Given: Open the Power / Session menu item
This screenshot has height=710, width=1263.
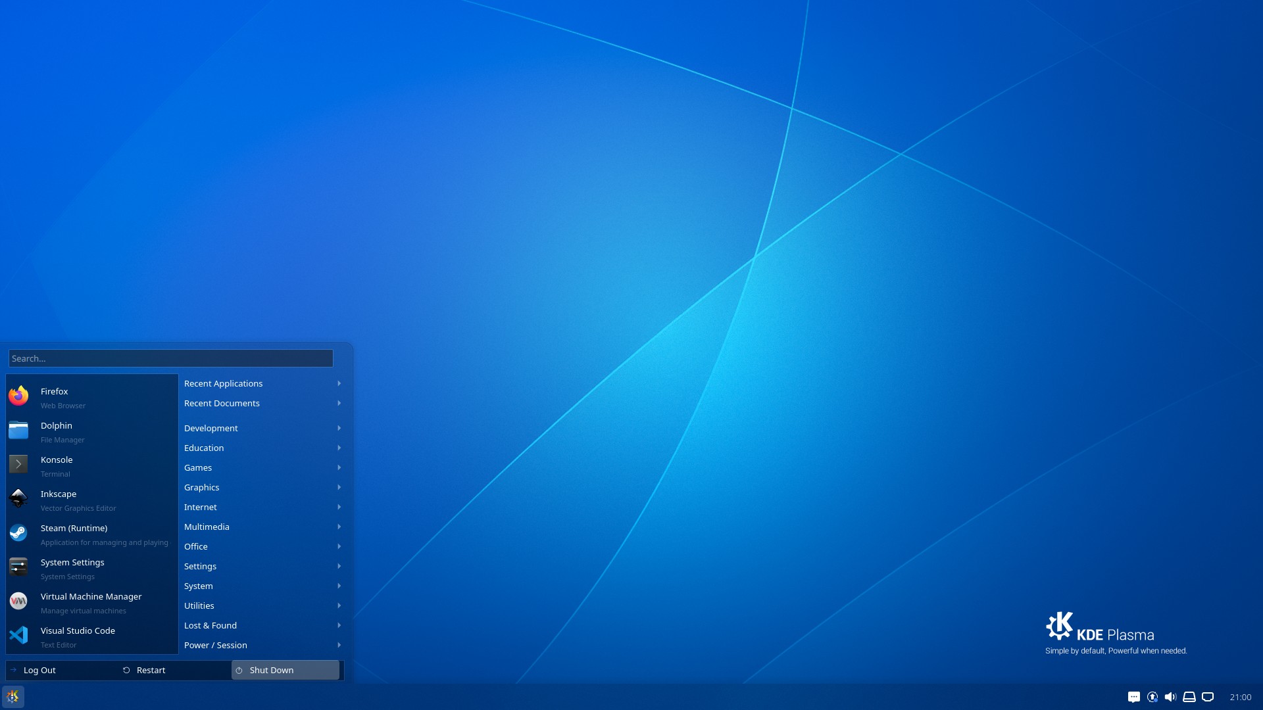Looking at the screenshot, I should (262, 645).
